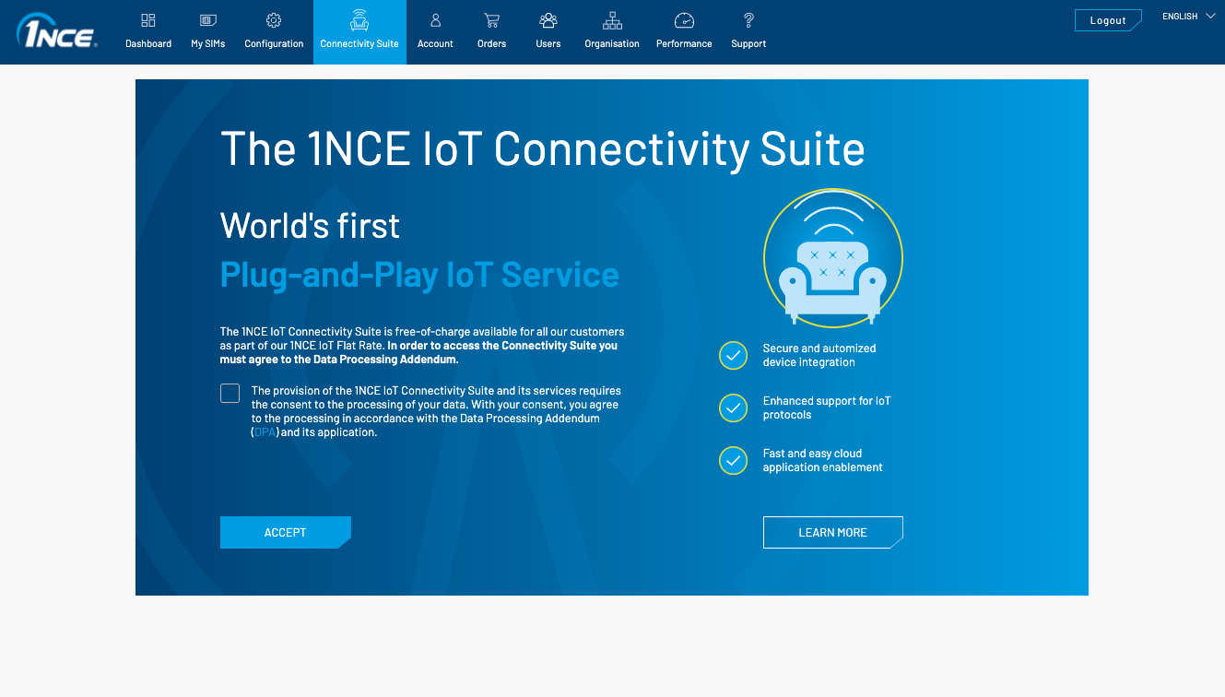
Task: Click the Orders shopping cart icon
Action: pos(491,20)
